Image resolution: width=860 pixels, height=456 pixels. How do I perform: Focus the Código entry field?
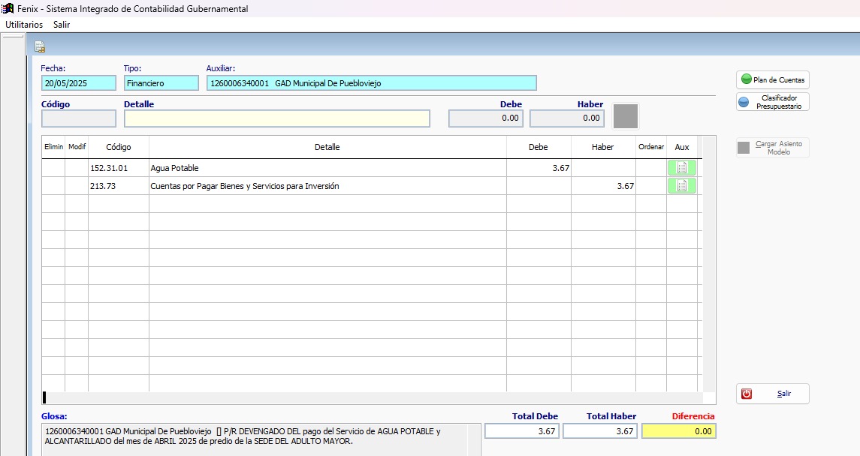pos(79,118)
